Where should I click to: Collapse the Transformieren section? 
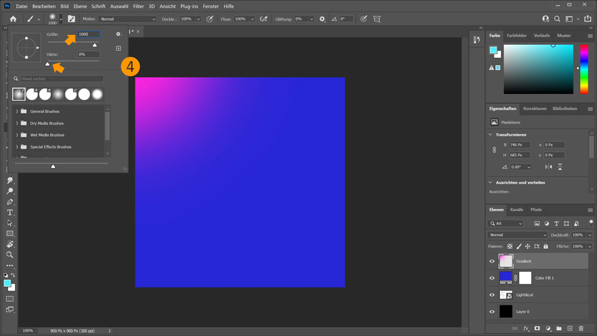[x=491, y=134]
